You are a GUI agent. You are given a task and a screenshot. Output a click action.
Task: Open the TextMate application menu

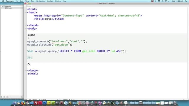point(10,1)
